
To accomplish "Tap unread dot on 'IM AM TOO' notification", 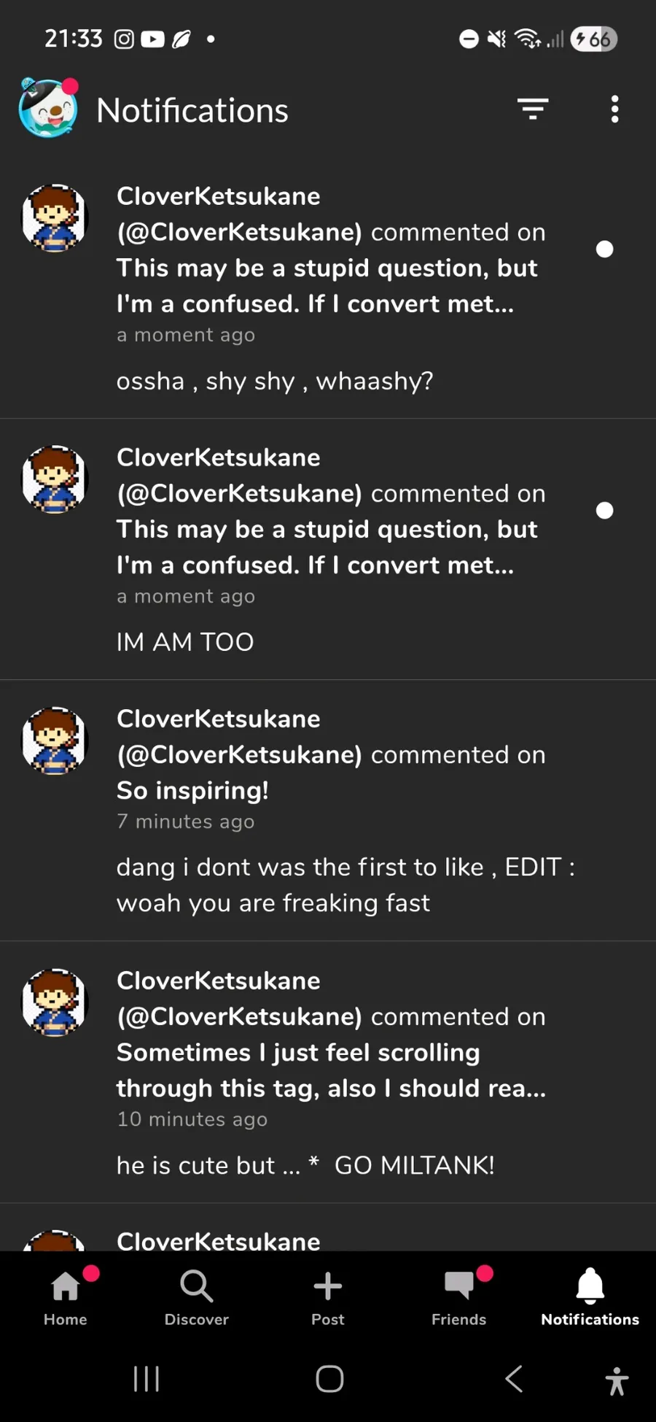I will [604, 511].
